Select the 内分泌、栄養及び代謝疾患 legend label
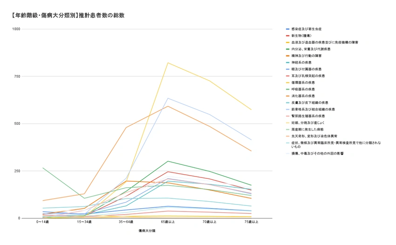 (311, 49)
